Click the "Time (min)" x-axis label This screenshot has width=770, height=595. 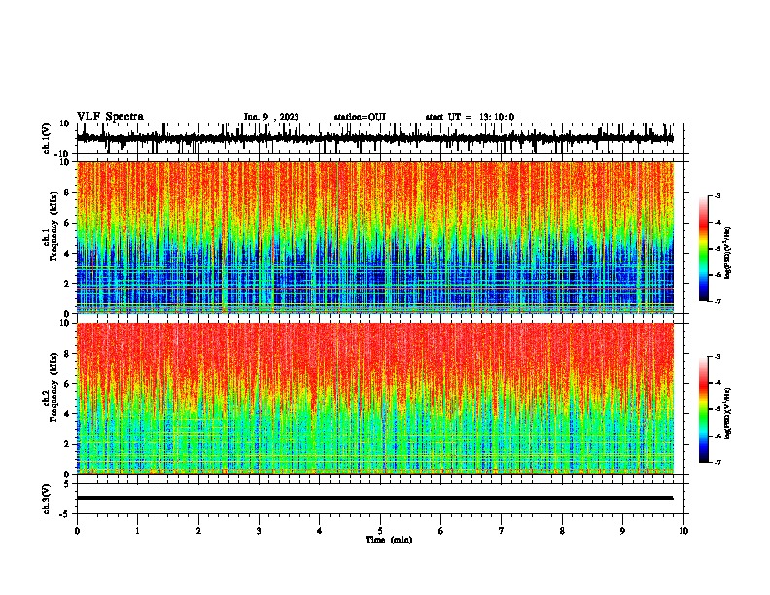pyautogui.click(x=389, y=540)
